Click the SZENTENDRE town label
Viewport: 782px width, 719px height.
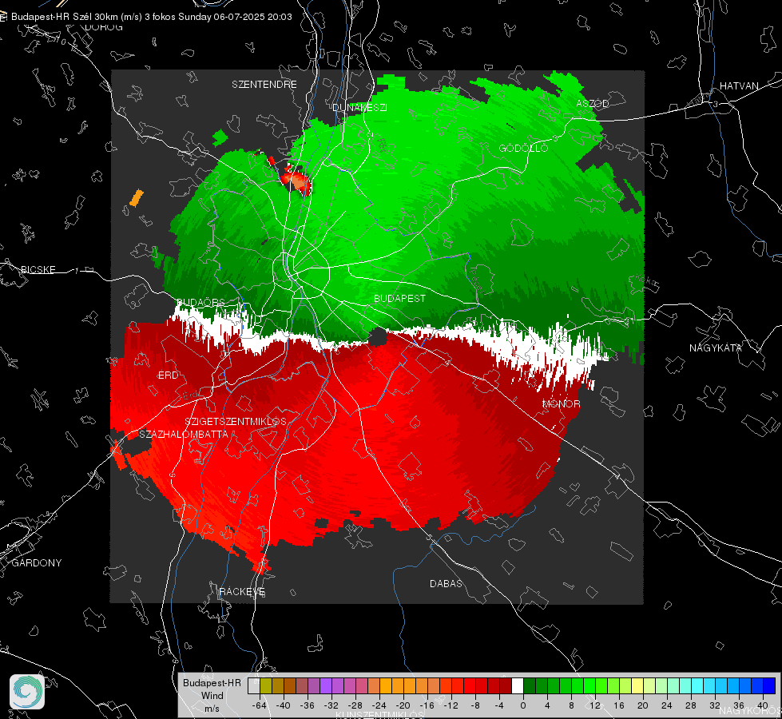click(264, 85)
